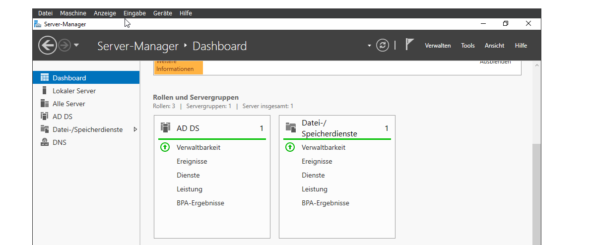Viewport: 590px width, 245px height.
Task: Minimize the Server-Manager window
Action: [483, 24]
